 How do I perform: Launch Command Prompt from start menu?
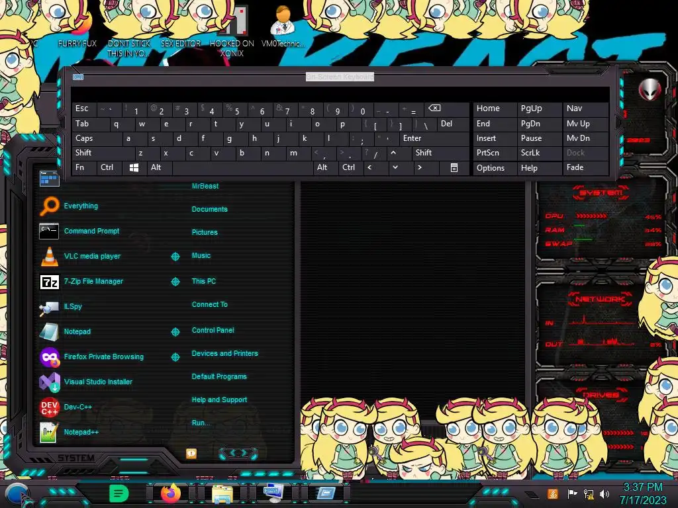pyautogui.click(x=91, y=231)
